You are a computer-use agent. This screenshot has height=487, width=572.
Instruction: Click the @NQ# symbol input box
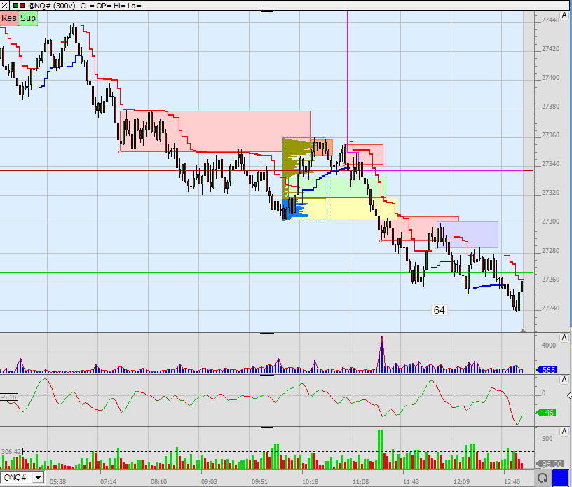(16, 477)
